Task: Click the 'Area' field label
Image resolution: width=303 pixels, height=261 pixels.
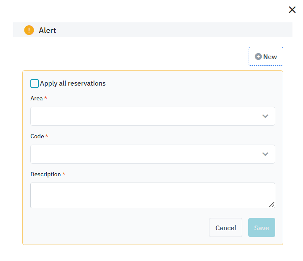Action: click(37, 98)
